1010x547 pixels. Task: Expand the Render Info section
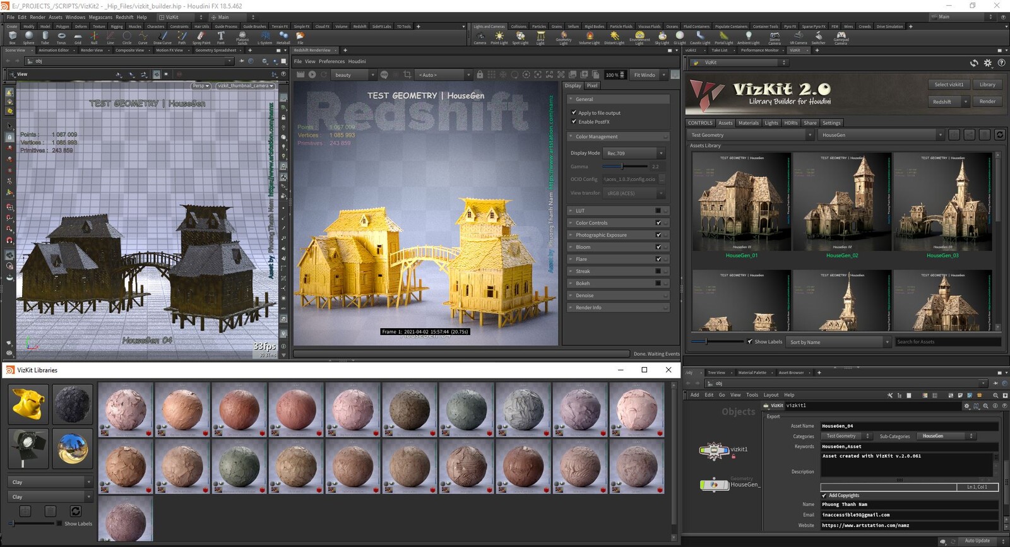point(618,307)
